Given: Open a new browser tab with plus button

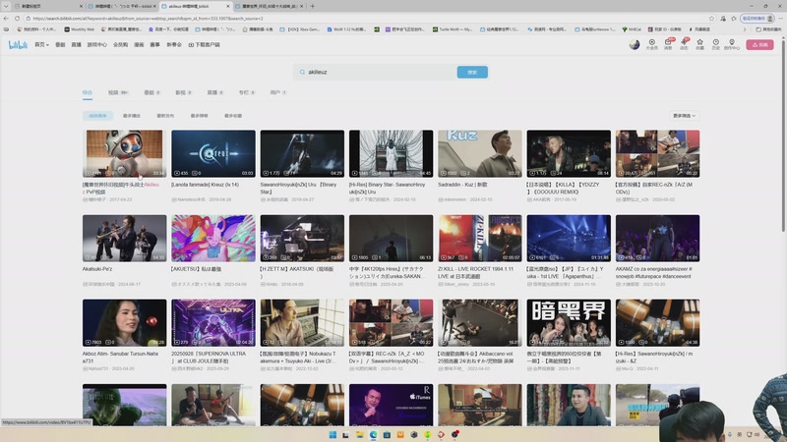Looking at the screenshot, I should point(312,6).
